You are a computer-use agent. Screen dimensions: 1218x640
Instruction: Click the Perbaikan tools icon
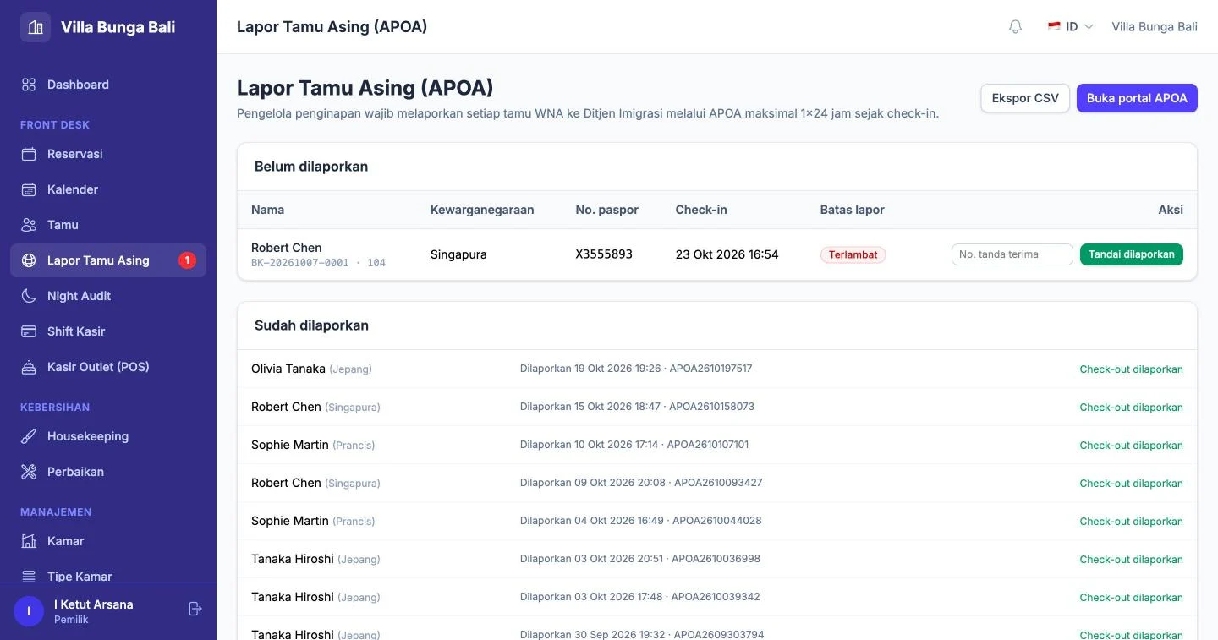29,472
